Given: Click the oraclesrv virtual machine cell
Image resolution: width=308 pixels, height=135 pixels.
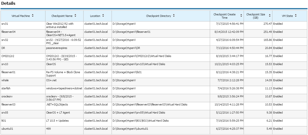Looking at the screenshot, I should coord(23,98).
